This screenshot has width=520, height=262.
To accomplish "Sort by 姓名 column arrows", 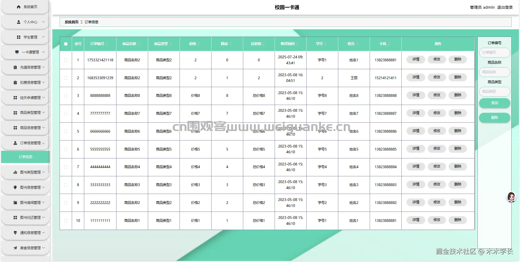I will (x=357, y=44).
